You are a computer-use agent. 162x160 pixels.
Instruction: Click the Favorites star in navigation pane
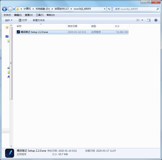pos(7,27)
